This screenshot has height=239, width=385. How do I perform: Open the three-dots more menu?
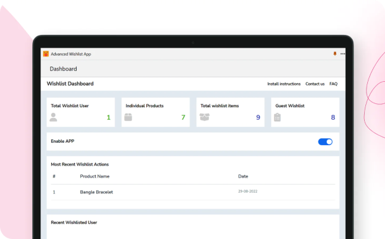[x=343, y=54]
